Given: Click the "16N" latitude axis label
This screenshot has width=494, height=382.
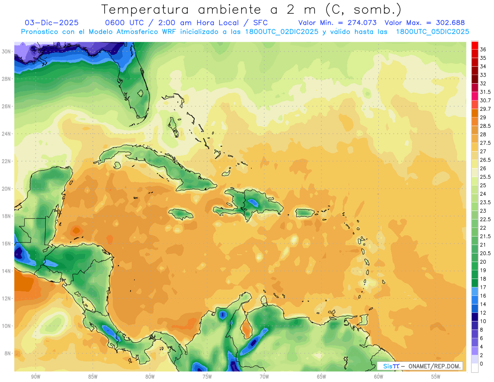Looking at the screenshot, I should pos(6,244).
